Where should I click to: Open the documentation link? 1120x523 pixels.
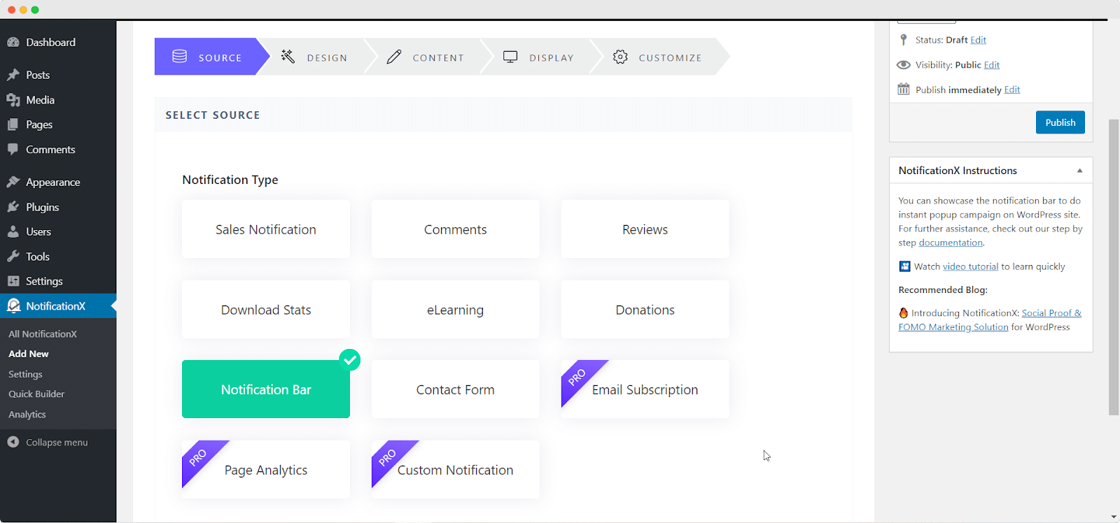pyautogui.click(x=951, y=243)
